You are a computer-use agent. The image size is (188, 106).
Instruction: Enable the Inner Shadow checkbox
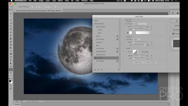click(x=95, y=39)
